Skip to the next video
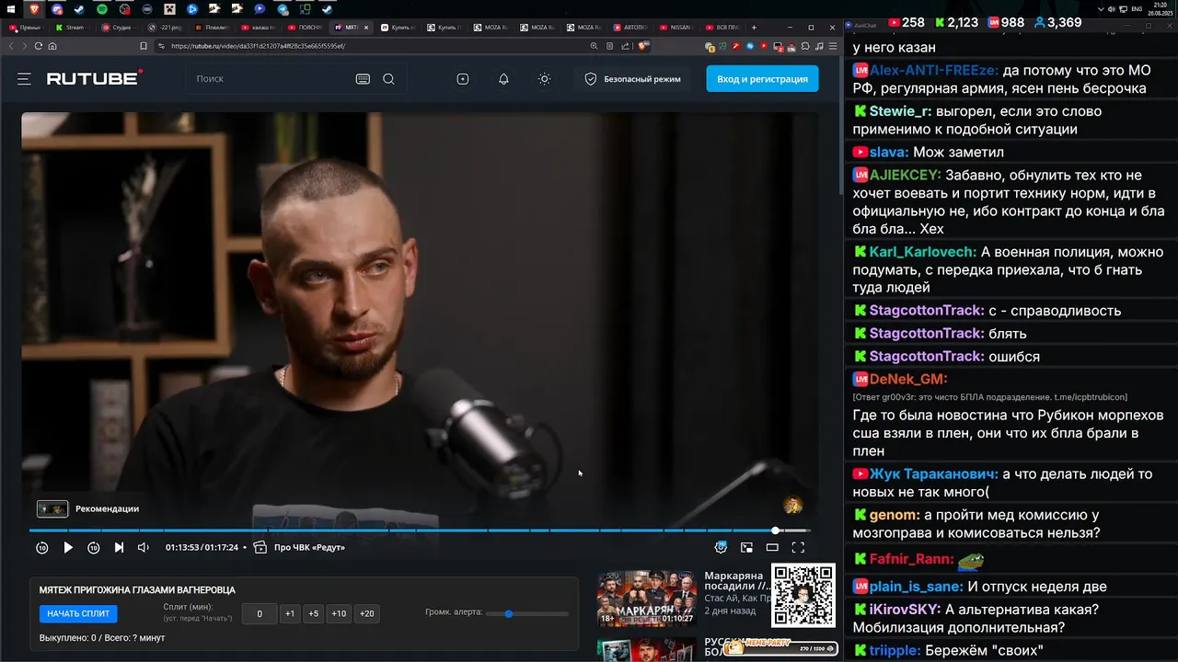Viewport: 1178px width, 662px height. (119, 547)
